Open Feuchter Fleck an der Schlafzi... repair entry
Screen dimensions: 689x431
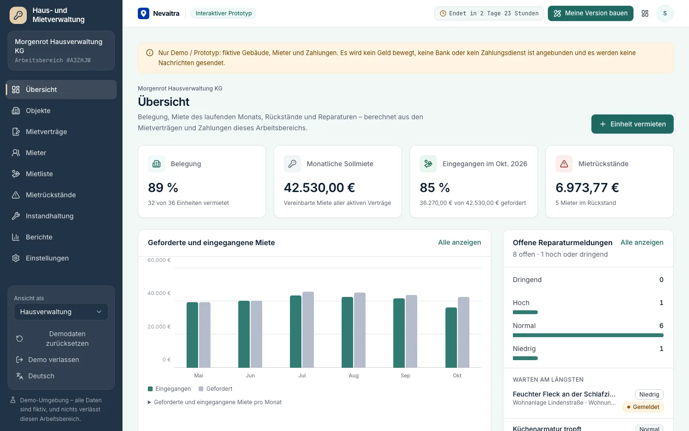pos(564,394)
